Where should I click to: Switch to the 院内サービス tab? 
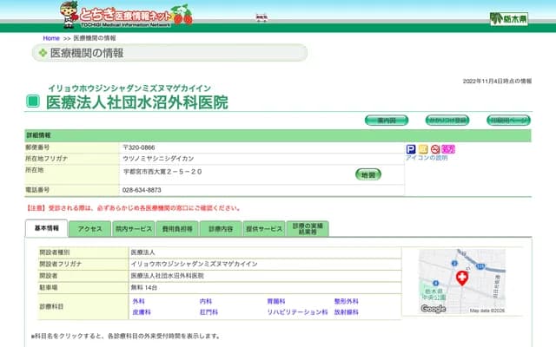tap(133, 229)
